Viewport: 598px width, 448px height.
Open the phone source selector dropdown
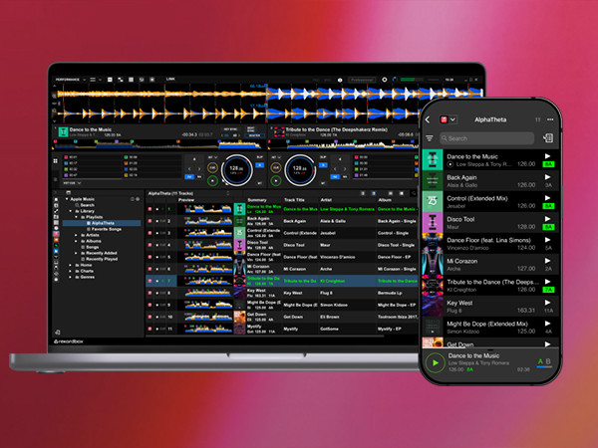(x=448, y=119)
